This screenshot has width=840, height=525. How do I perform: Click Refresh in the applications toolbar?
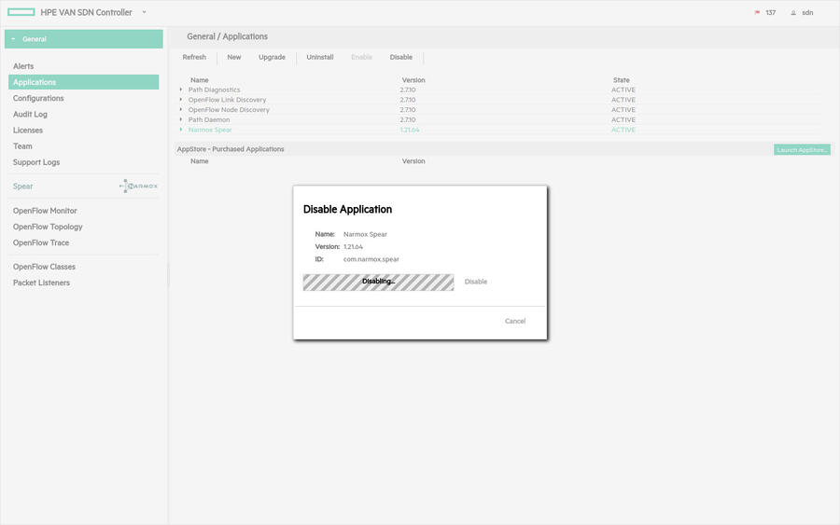coord(194,58)
